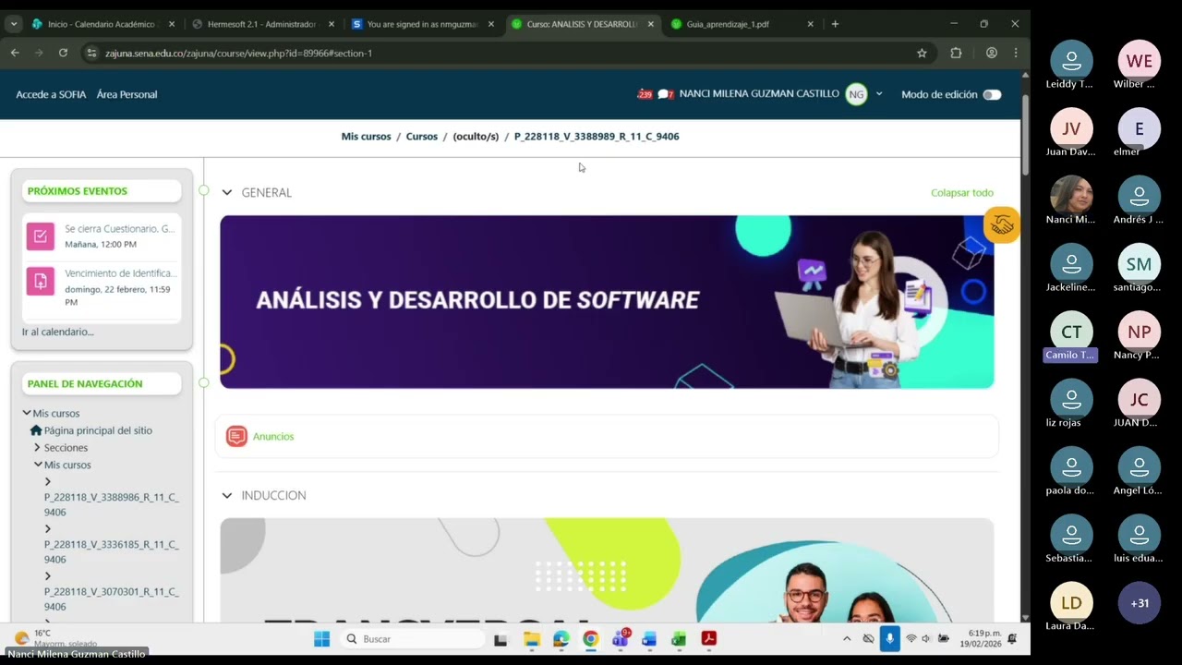Open the tab search dropdown arrow
This screenshot has height=665, width=1182.
click(13, 24)
